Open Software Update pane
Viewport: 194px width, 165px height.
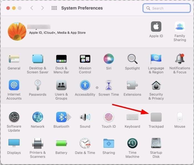(x=14, y=117)
